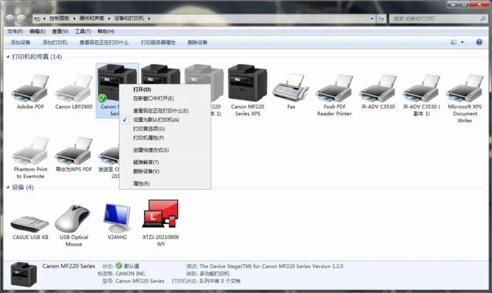The height and width of the screenshot is (293, 492).
Task: Expand the arrow after 设备和打印机 breadcrumb
Action: pyautogui.click(x=149, y=19)
